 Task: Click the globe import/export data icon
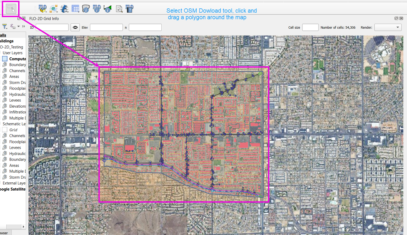pyautogui.click(x=53, y=9)
